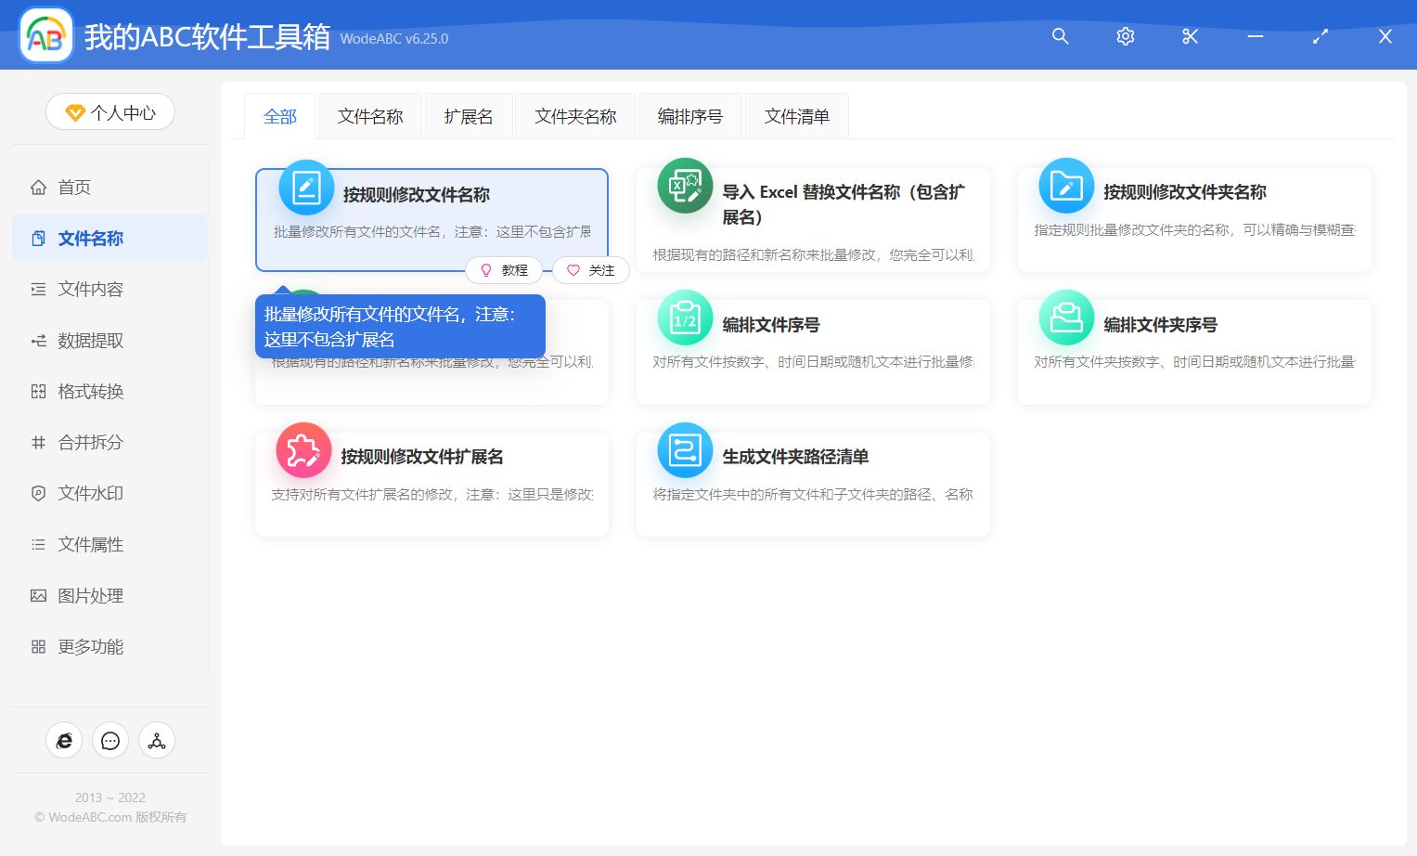Open the search icon in the title bar

1060,36
